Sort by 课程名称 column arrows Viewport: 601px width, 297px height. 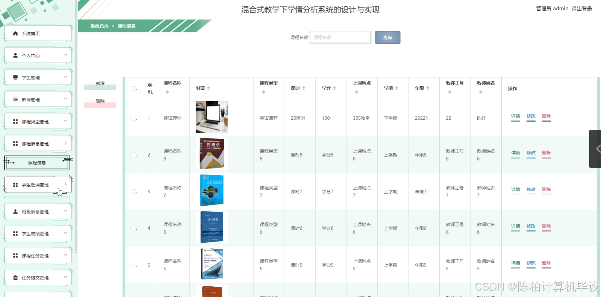coord(167,92)
